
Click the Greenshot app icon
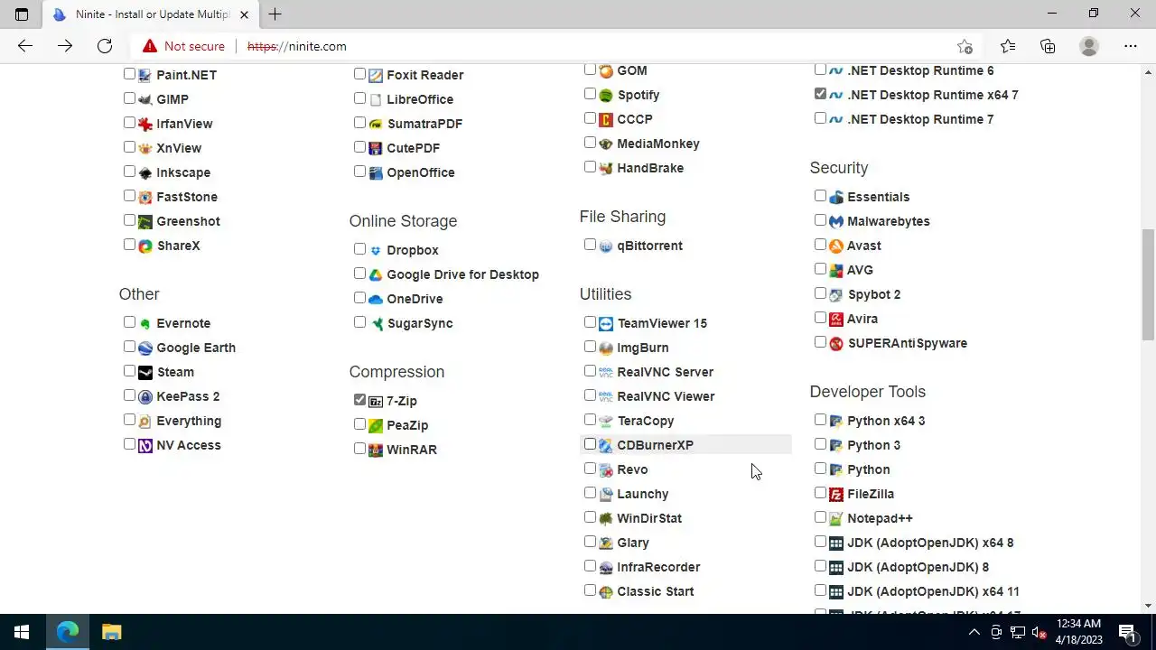[144, 221]
